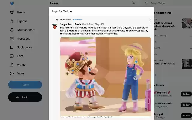Screen dimensions: 192x120
Task: Open the @MarioBrothBlog handle link
Action: pyautogui.click(x=90, y=24)
